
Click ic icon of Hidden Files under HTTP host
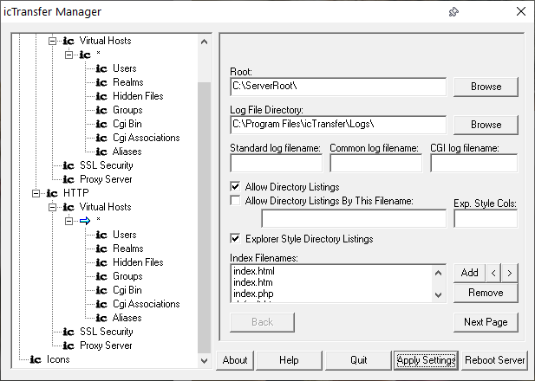tap(101, 262)
